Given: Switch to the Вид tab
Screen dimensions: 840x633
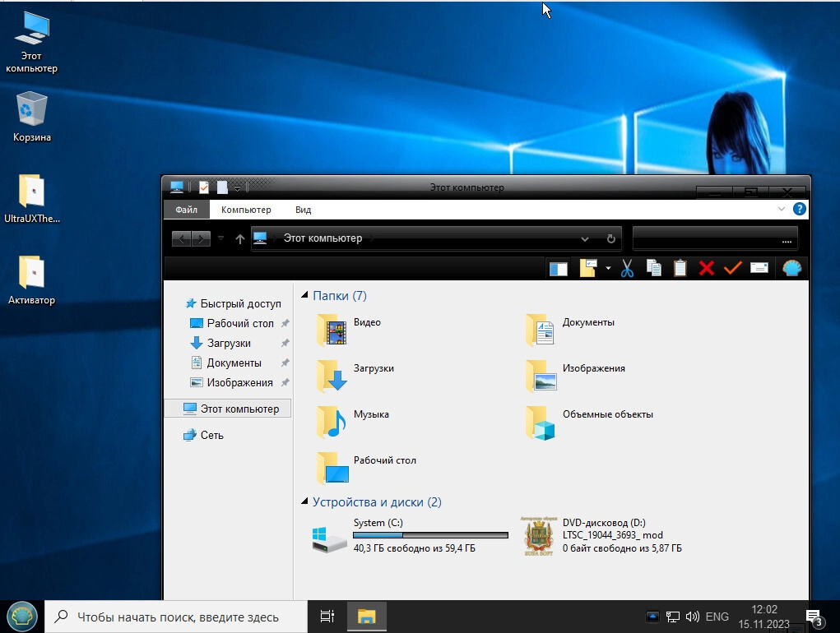Looking at the screenshot, I should coord(303,210).
